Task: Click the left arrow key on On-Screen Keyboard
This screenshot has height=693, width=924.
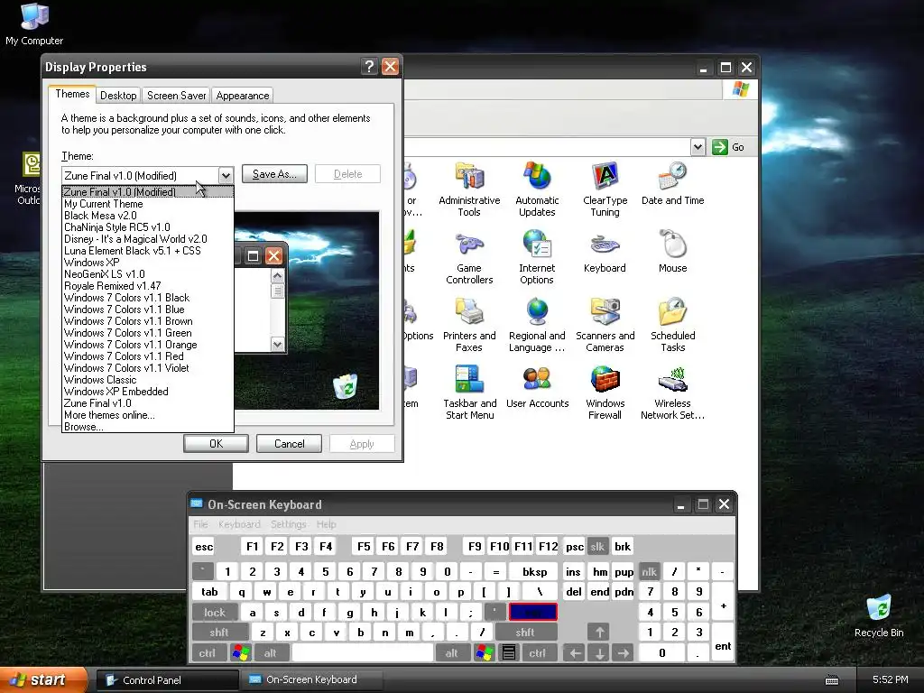Action: 575,653
